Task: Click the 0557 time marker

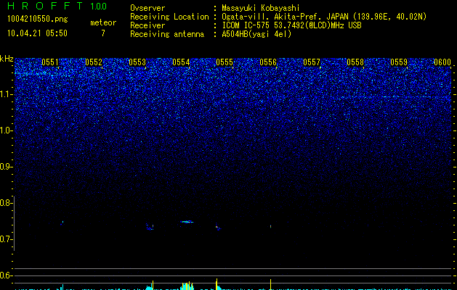Action: (x=312, y=62)
